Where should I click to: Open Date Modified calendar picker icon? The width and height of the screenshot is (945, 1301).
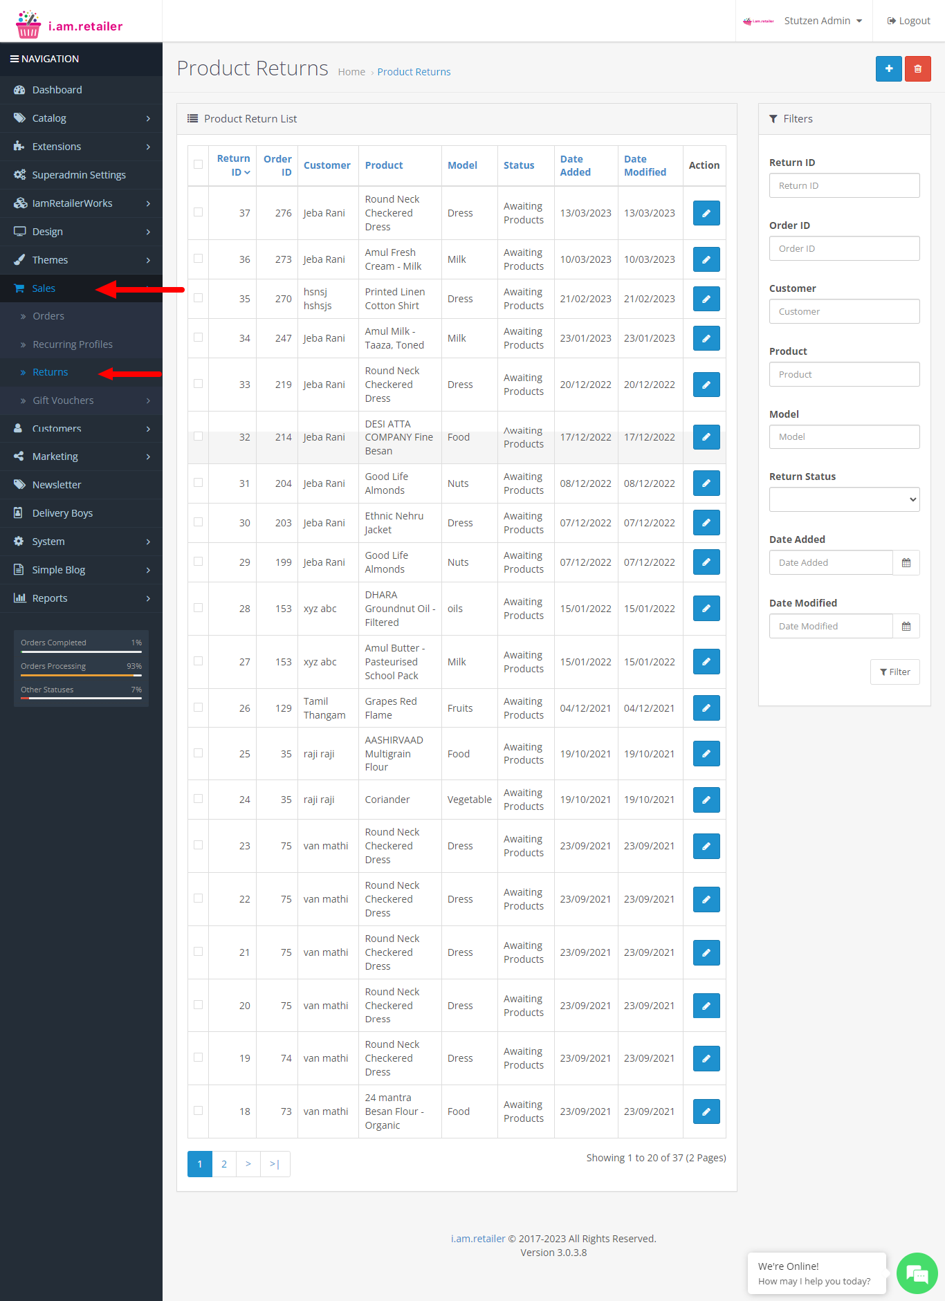point(906,626)
